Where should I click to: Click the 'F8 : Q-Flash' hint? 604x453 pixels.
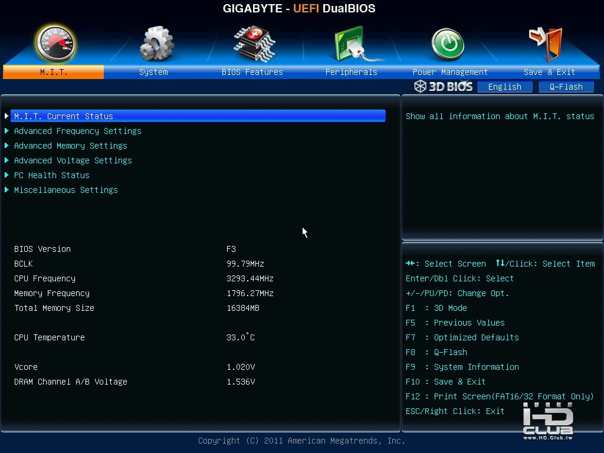(x=436, y=352)
